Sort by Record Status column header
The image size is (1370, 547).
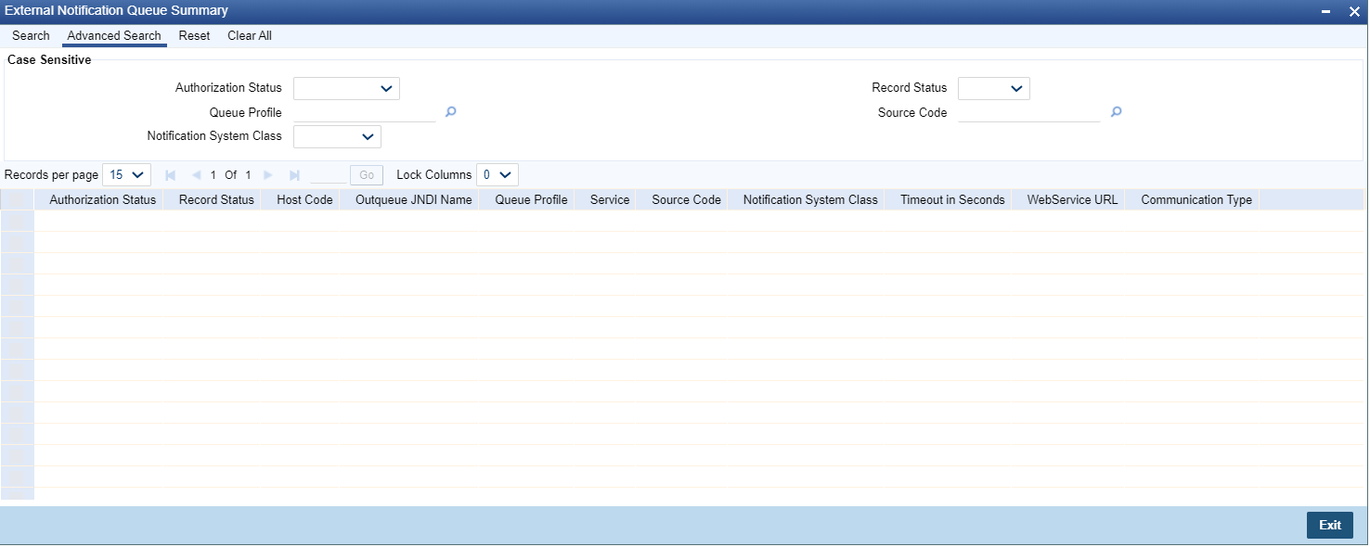click(216, 199)
